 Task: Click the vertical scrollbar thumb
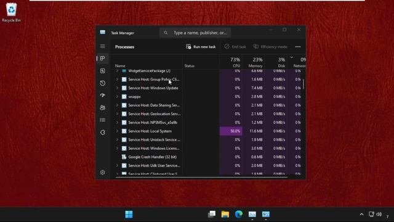click(x=304, y=84)
